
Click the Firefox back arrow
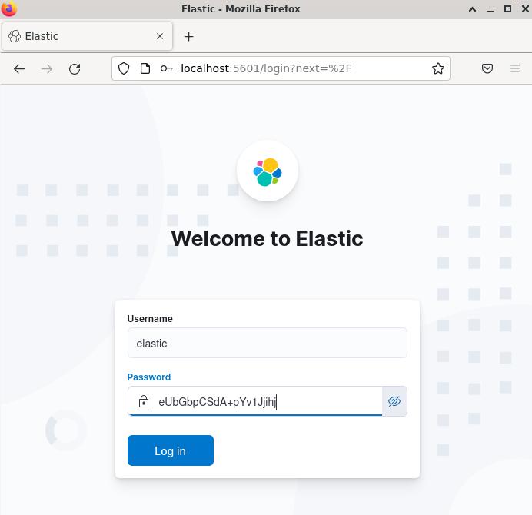click(x=19, y=69)
